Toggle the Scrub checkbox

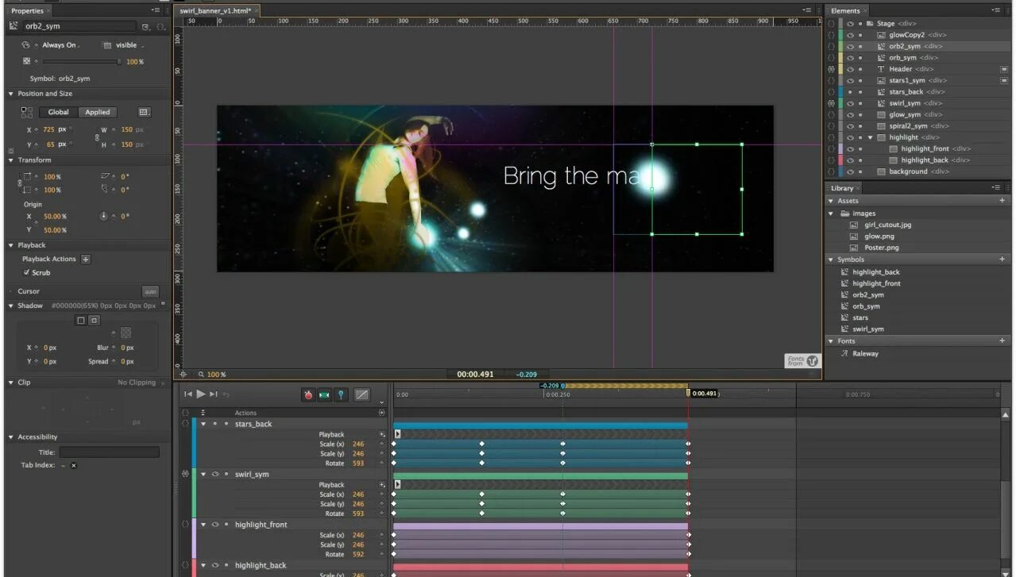tap(26, 272)
